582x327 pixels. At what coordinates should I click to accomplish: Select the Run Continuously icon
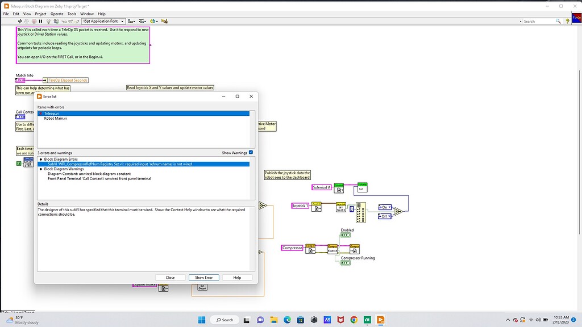(26, 21)
